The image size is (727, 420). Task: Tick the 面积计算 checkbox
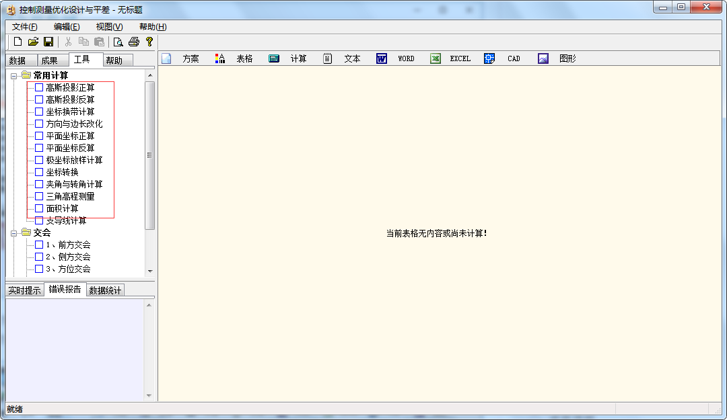point(39,208)
